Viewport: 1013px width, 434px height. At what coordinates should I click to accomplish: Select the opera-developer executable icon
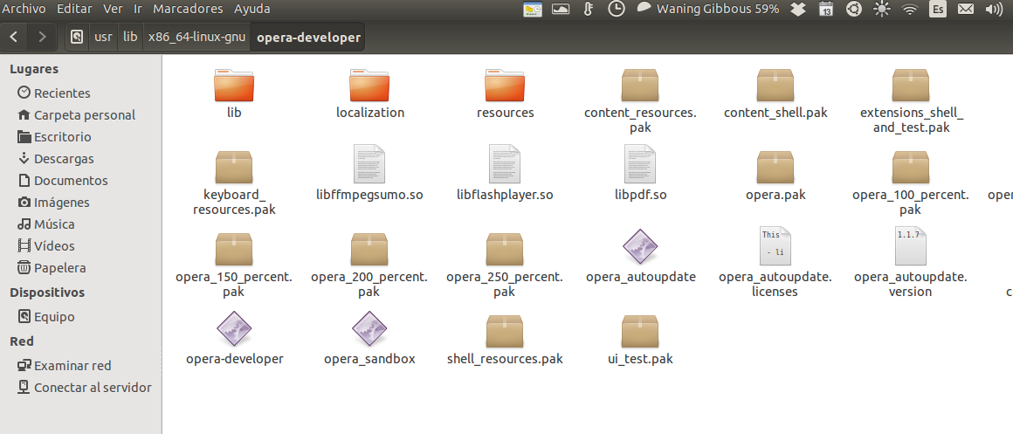click(x=234, y=331)
